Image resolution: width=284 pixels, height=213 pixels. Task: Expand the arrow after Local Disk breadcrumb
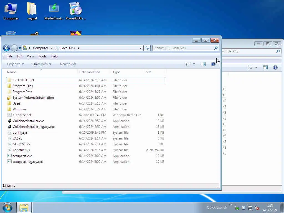tap(78, 48)
